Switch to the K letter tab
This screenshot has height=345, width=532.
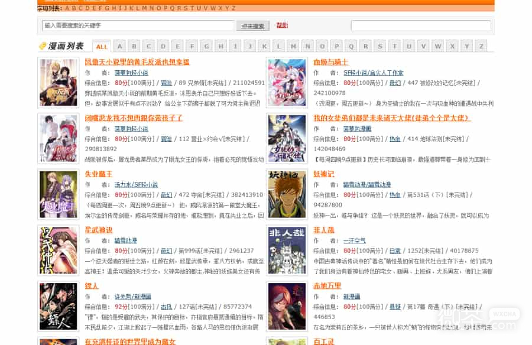(264, 46)
